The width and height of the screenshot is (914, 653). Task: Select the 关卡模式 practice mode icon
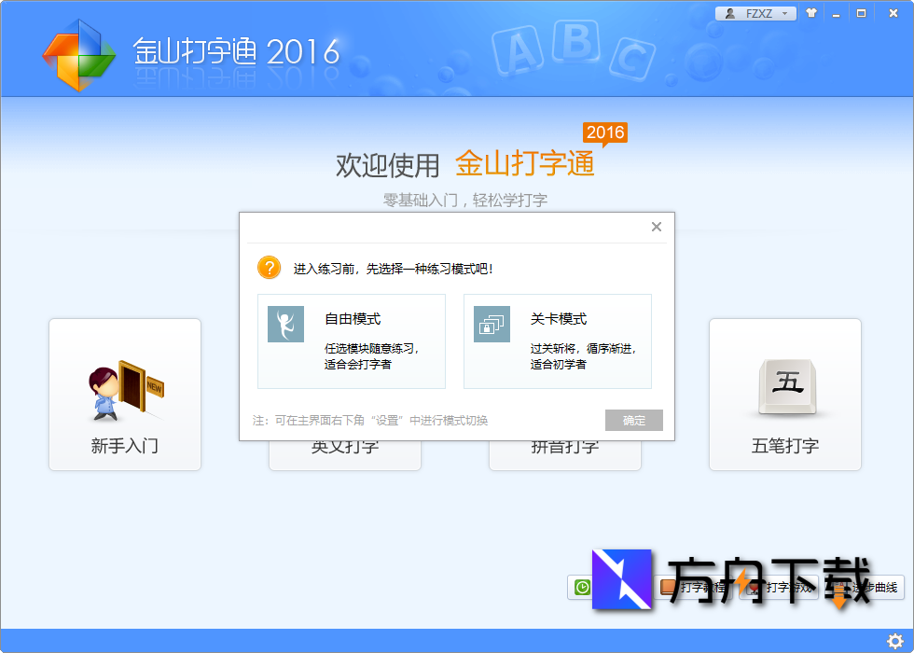click(x=492, y=325)
